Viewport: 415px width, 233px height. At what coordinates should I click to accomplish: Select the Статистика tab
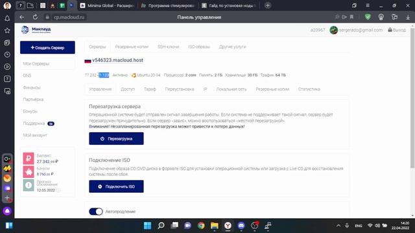click(309, 89)
